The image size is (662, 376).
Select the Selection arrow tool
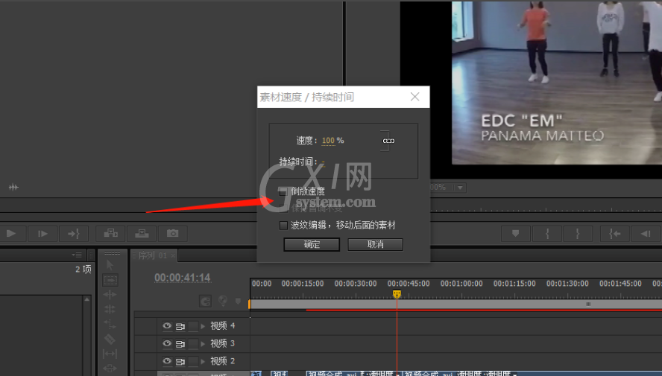coord(110,265)
